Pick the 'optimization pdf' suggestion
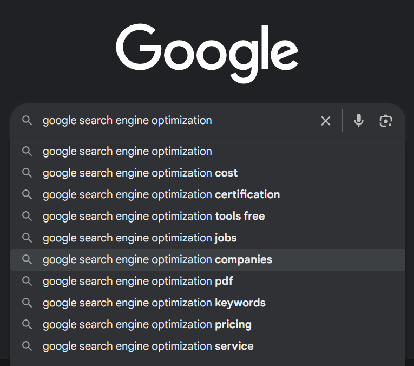This screenshot has height=366, width=414. (138, 281)
